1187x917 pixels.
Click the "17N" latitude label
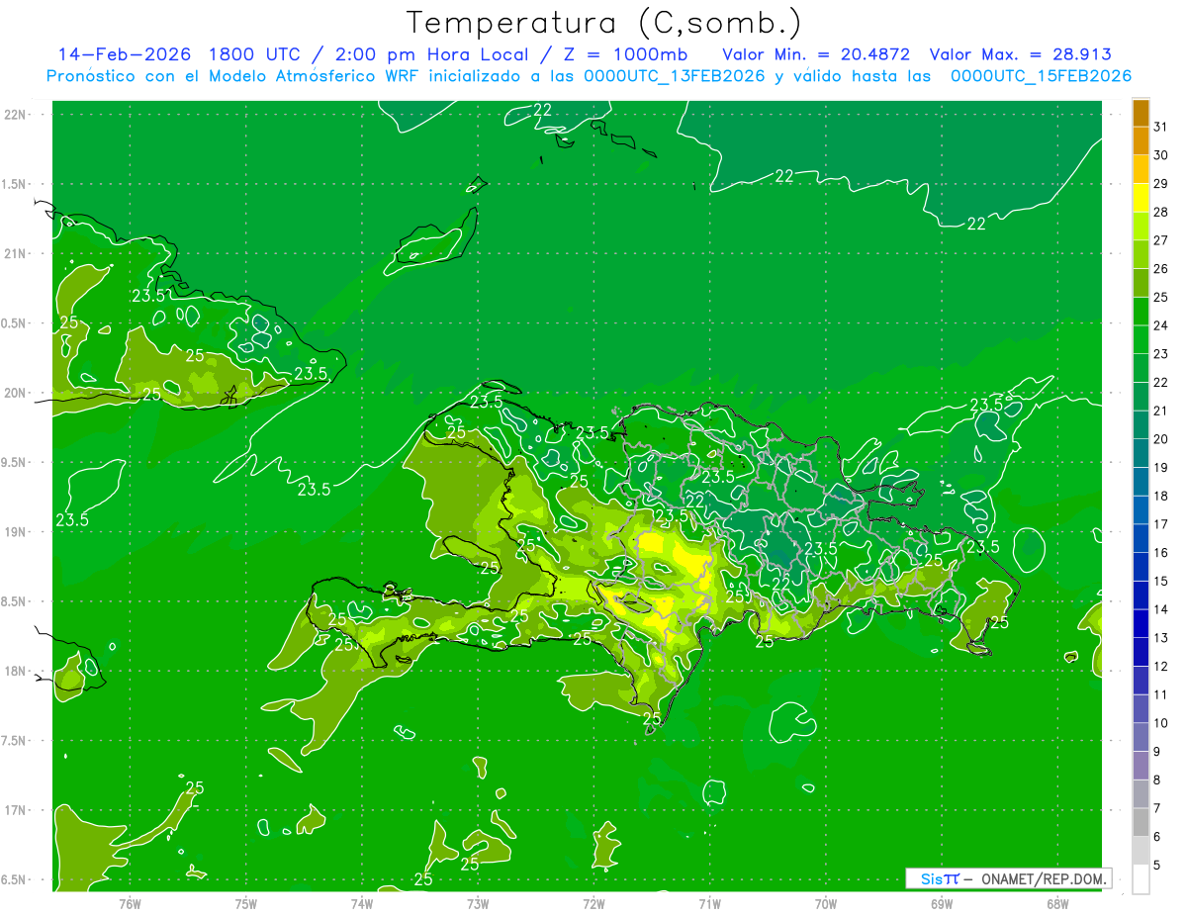[14, 810]
